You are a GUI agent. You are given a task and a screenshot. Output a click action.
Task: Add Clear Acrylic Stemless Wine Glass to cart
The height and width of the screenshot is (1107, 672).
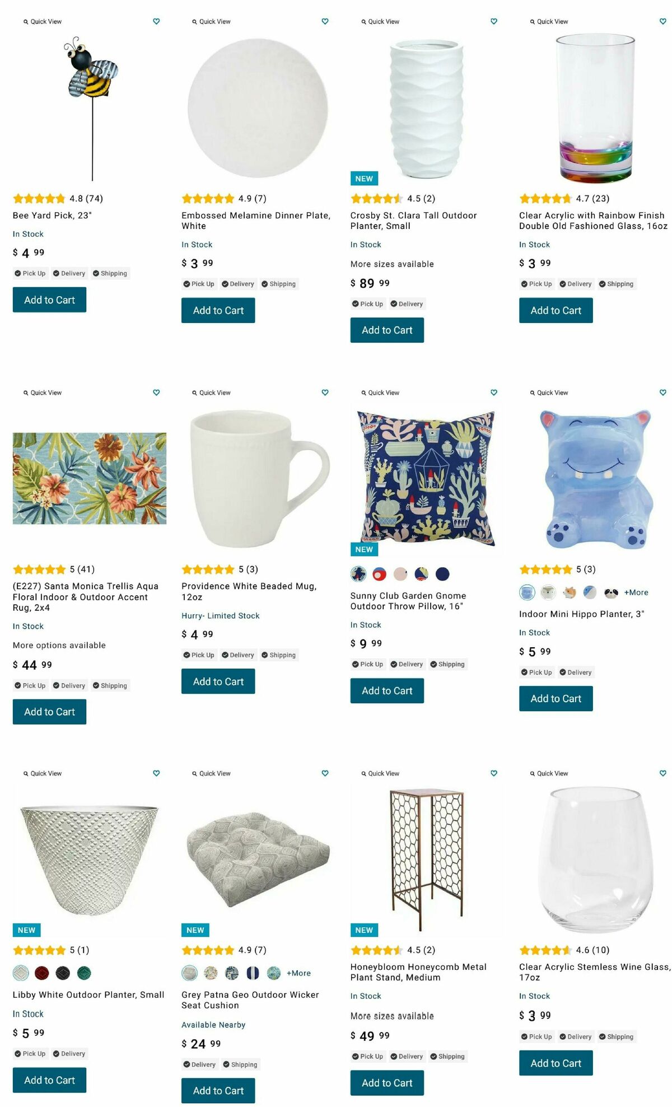click(556, 1063)
